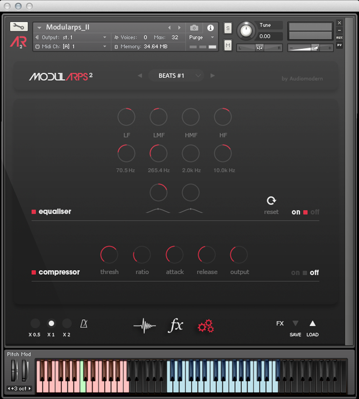Image resolution: width=359 pixels, height=399 pixels.
Task: Toggle the equaliser on/off switch
Action: click(305, 212)
